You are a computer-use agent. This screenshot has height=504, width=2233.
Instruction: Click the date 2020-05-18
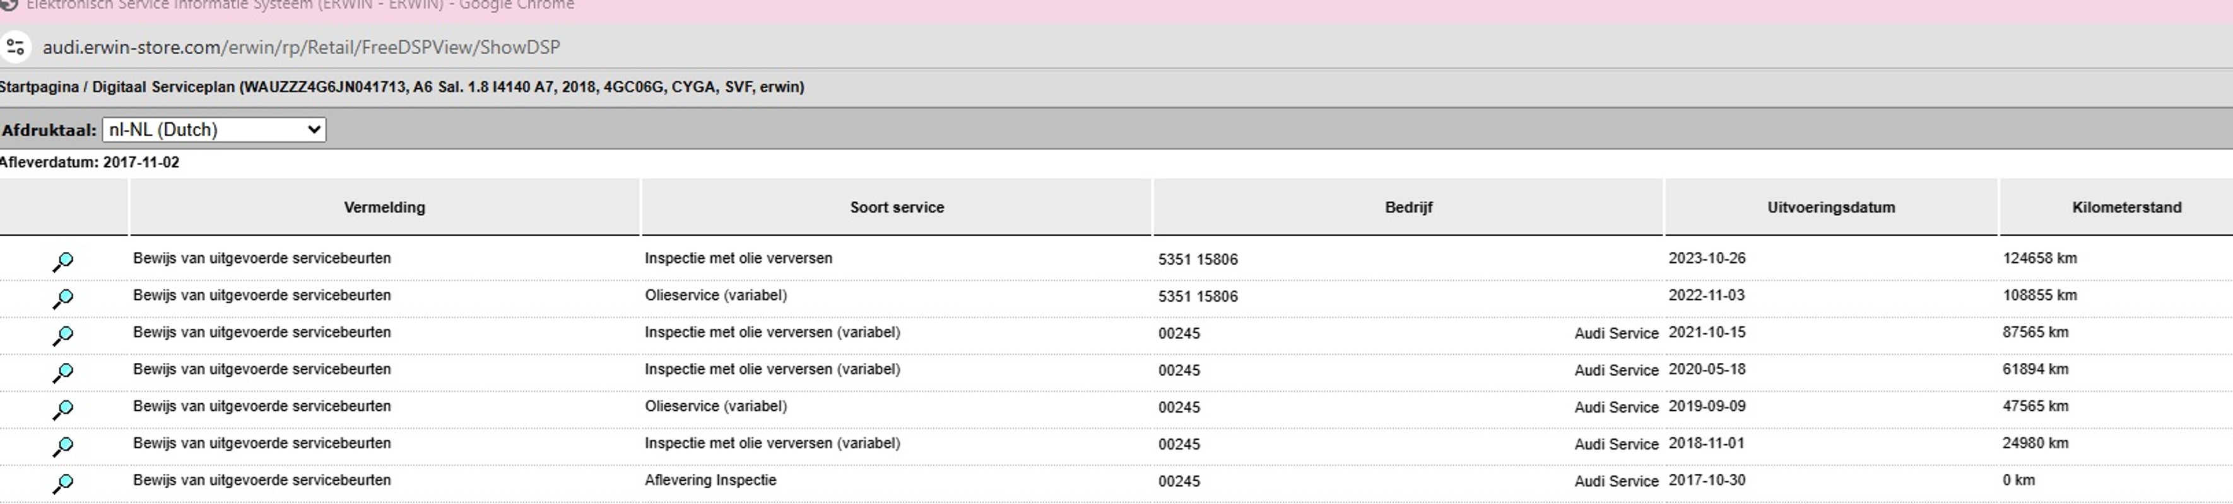coord(1707,370)
